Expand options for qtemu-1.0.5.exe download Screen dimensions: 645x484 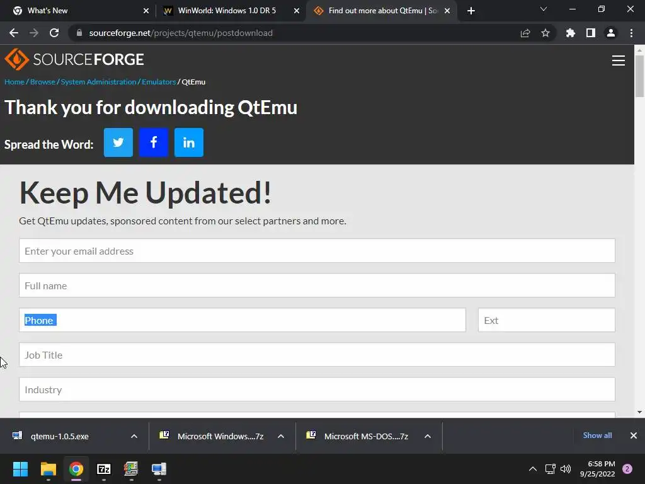tap(134, 436)
